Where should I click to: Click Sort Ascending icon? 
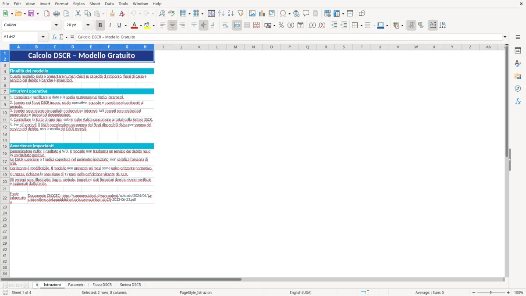(x=221, y=14)
